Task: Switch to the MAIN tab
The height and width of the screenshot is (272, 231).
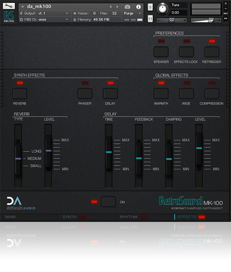Action: 11,217
